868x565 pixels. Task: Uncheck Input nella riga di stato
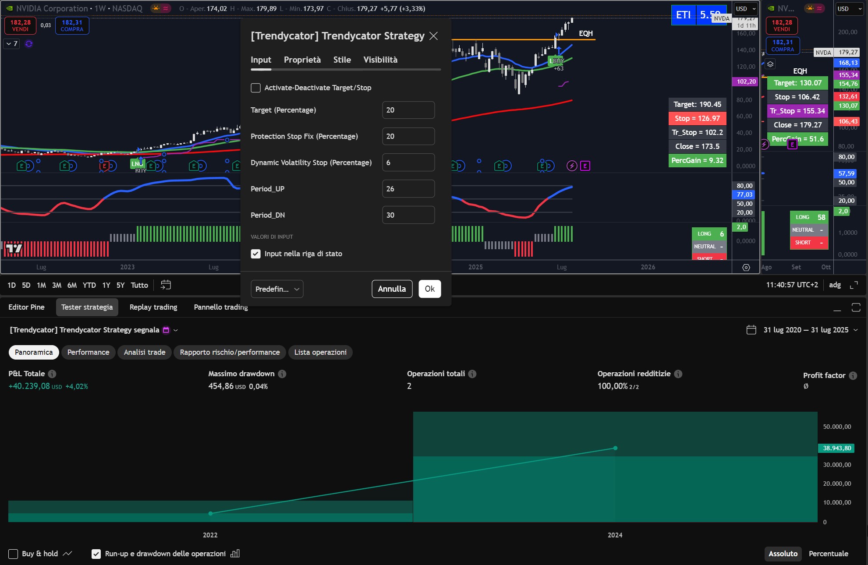(x=256, y=254)
